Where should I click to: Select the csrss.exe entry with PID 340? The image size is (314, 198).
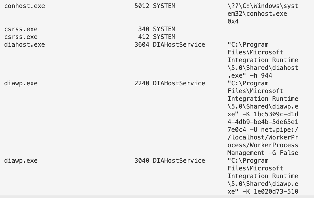[21, 29]
